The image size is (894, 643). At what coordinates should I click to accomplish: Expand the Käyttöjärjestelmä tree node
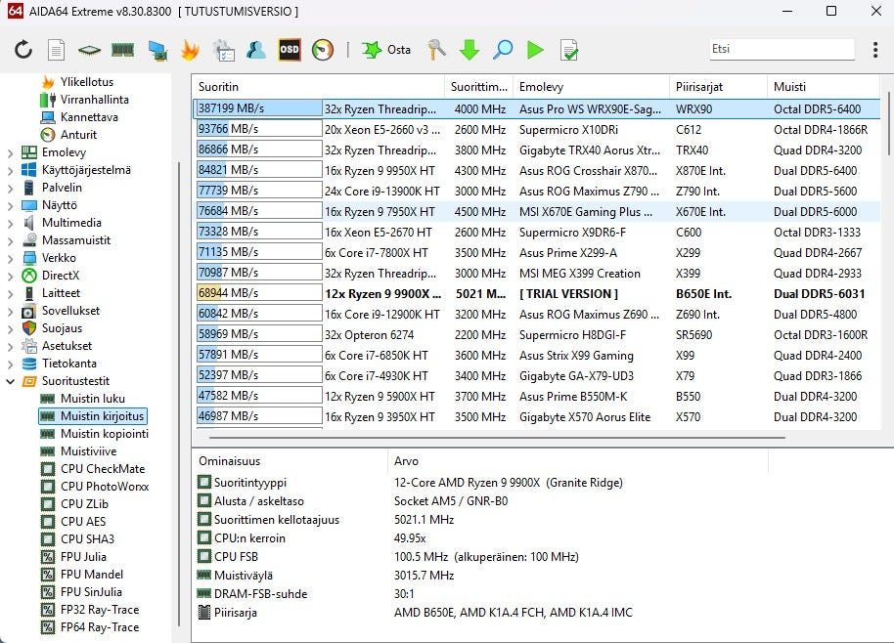coord(10,170)
